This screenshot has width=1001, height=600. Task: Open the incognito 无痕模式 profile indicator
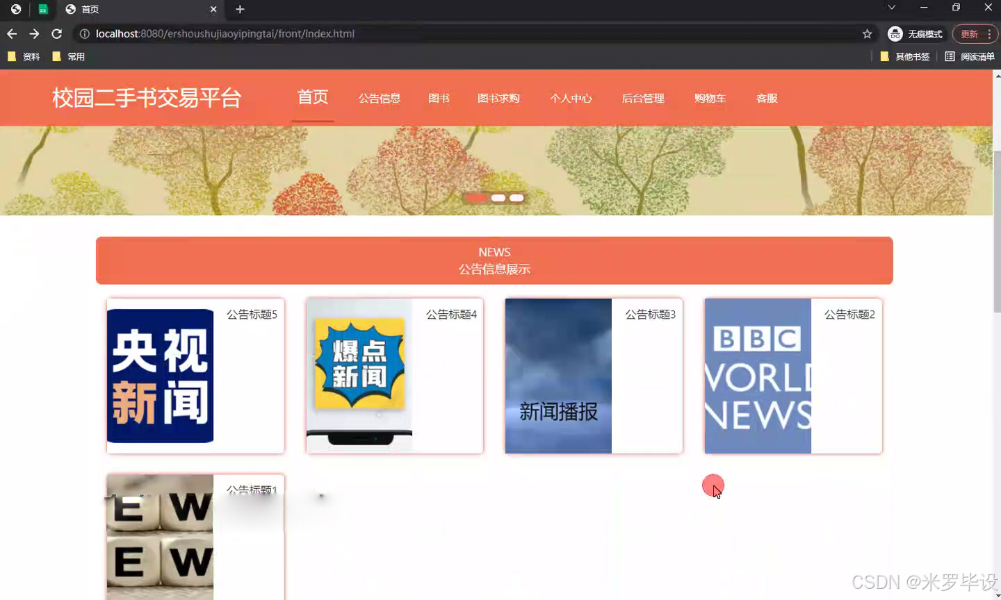point(915,34)
